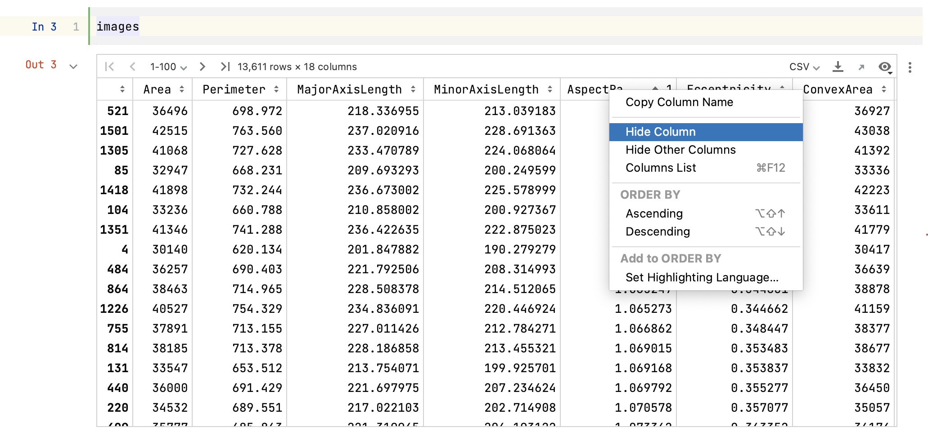The height and width of the screenshot is (445, 928).
Task: Go to the previous page of rows
Action: point(132,67)
